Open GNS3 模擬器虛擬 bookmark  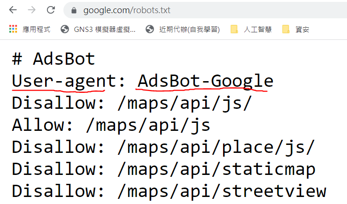[x=105, y=30]
